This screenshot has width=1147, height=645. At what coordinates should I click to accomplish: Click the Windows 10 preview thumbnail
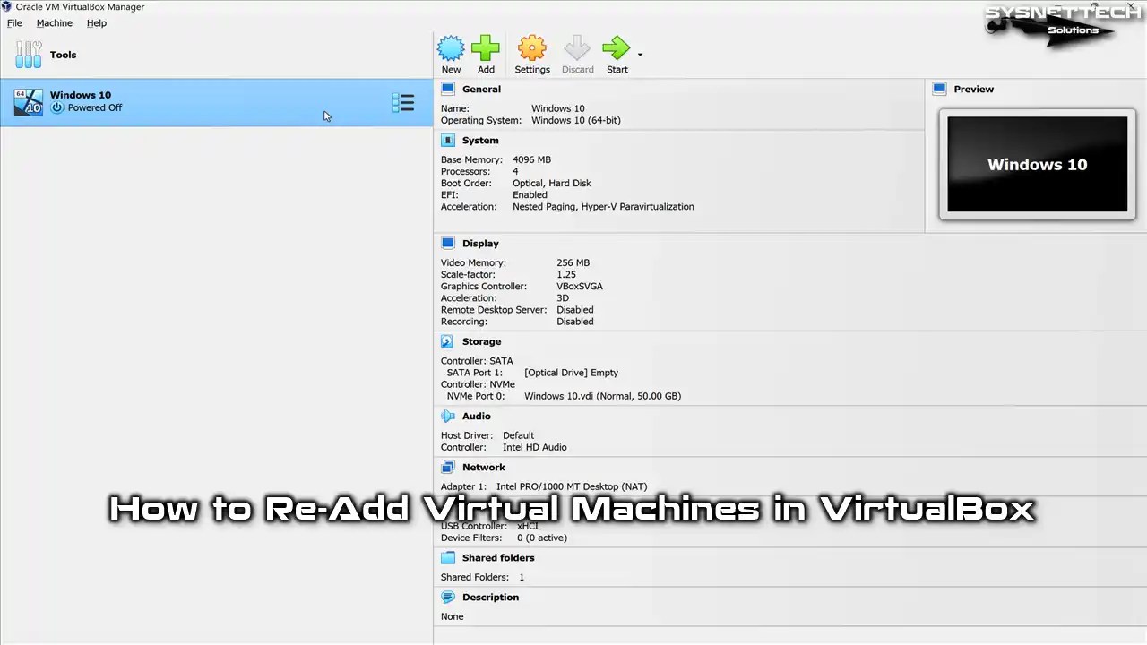(x=1037, y=165)
